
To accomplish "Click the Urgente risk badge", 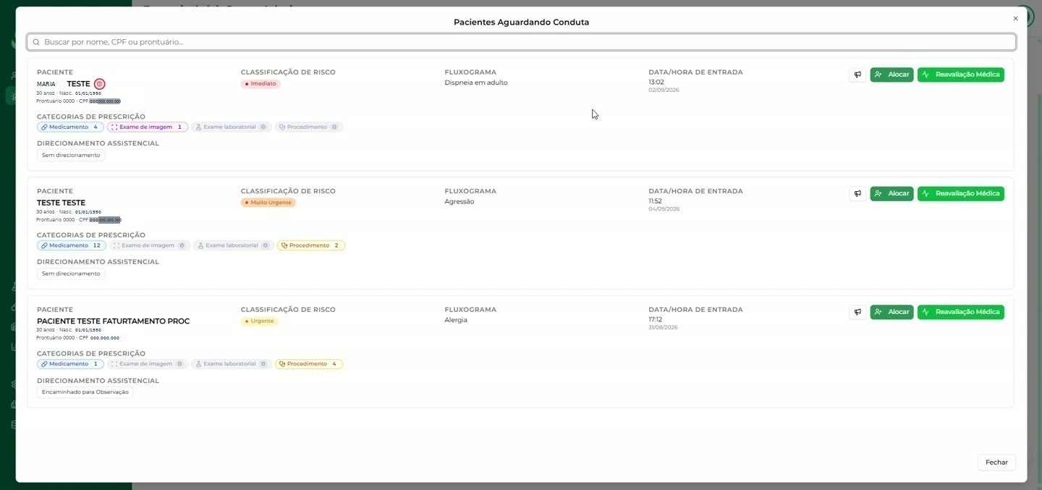I will pyautogui.click(x=260, y=321).
